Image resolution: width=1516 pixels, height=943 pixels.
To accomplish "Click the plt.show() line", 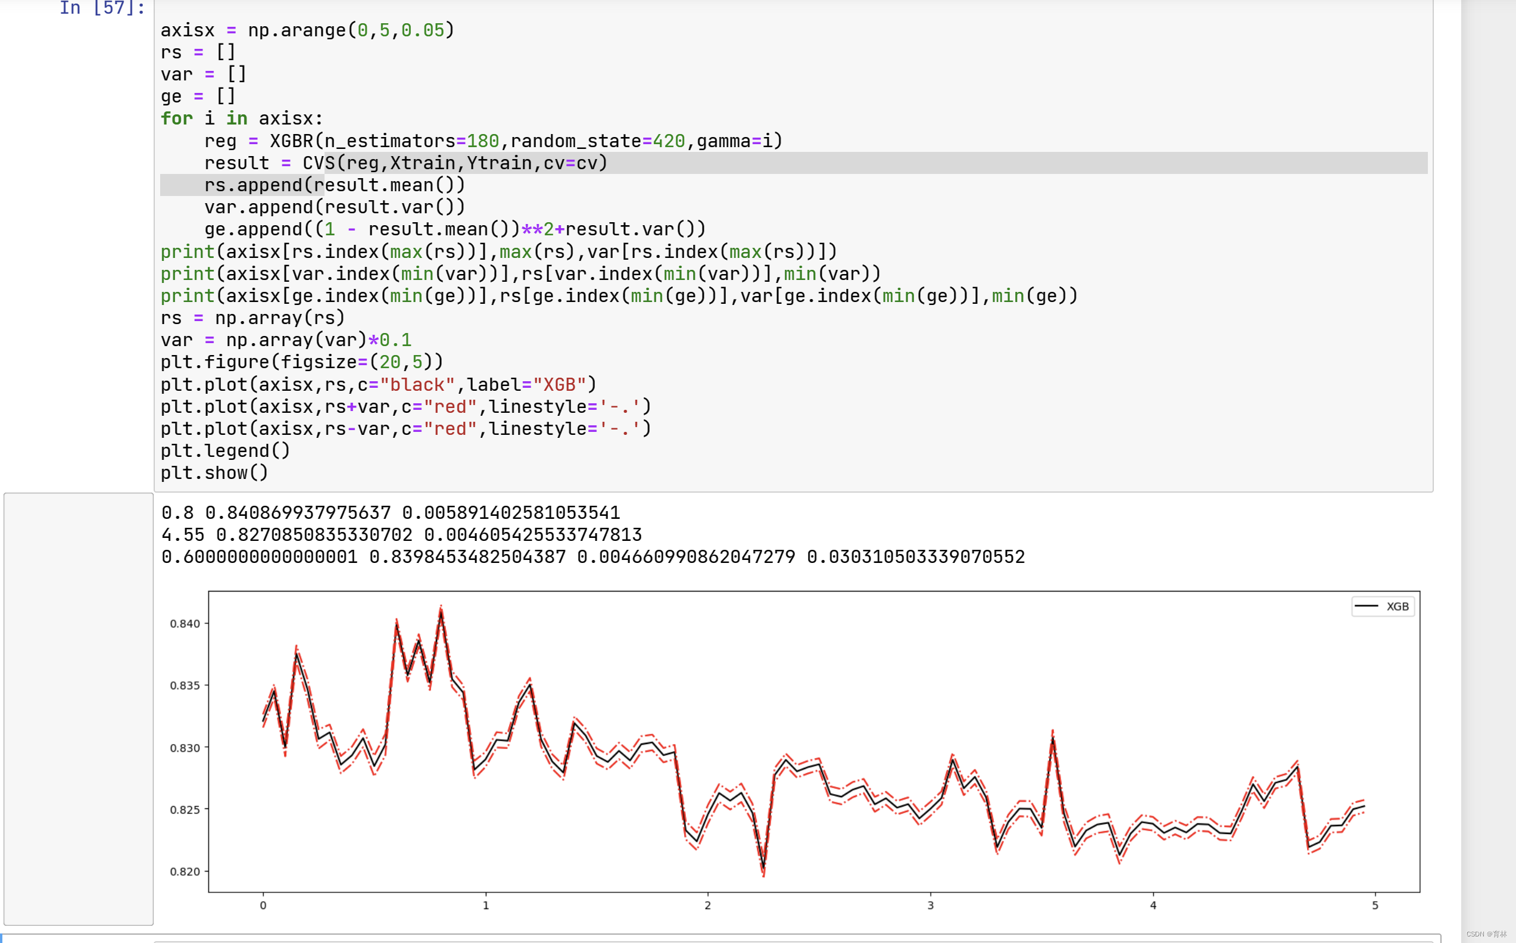I will pos(214,474).
